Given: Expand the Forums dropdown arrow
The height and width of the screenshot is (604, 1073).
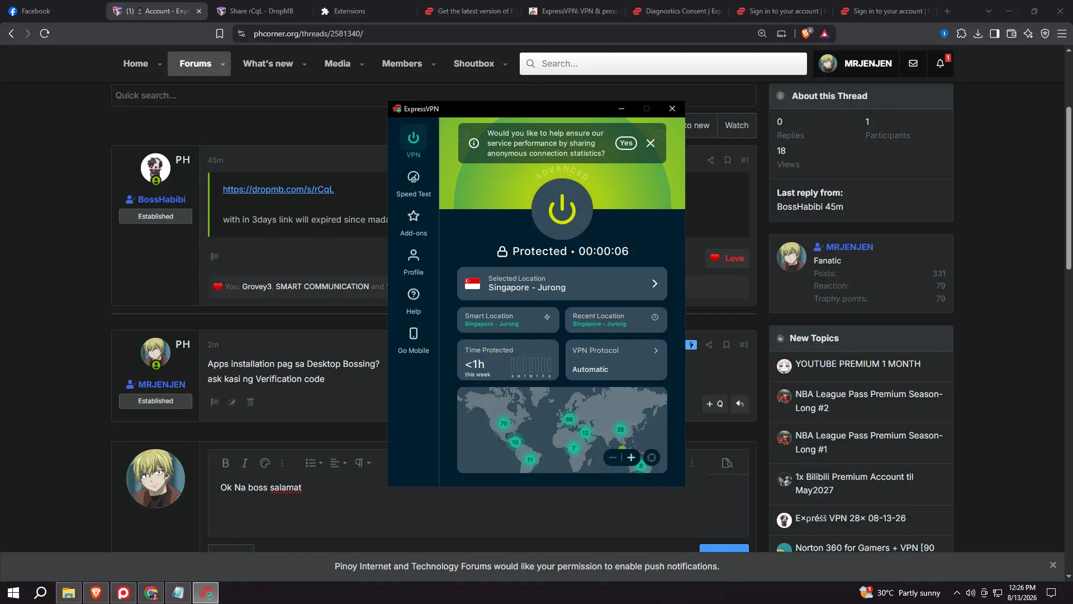Looking at the screenshot, I should click(223, 64).
